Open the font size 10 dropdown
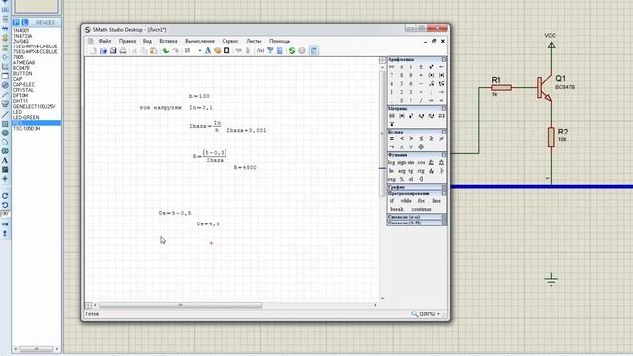Image resolution: width=633 pixels, height=356 pixels. coord(200,50)
